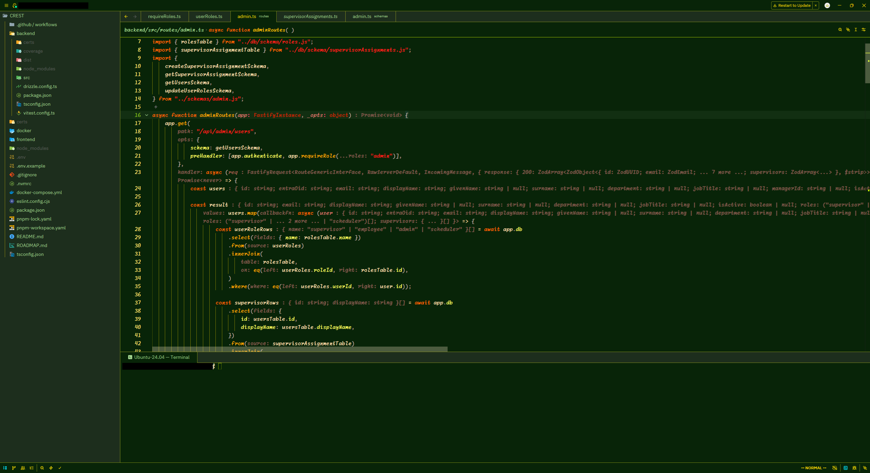Dismiss the Restart to Update notice
This screenshot has height=473, width=870.
[x=816, y=5]
